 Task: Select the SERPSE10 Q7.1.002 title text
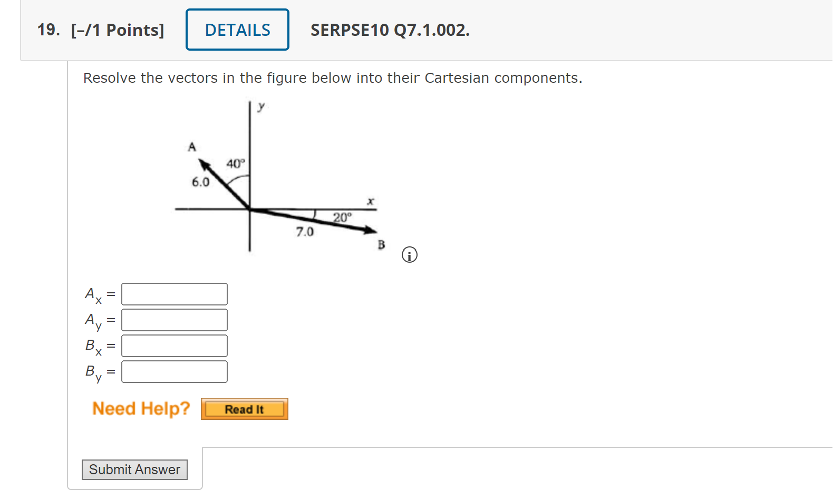pos(389,30)
